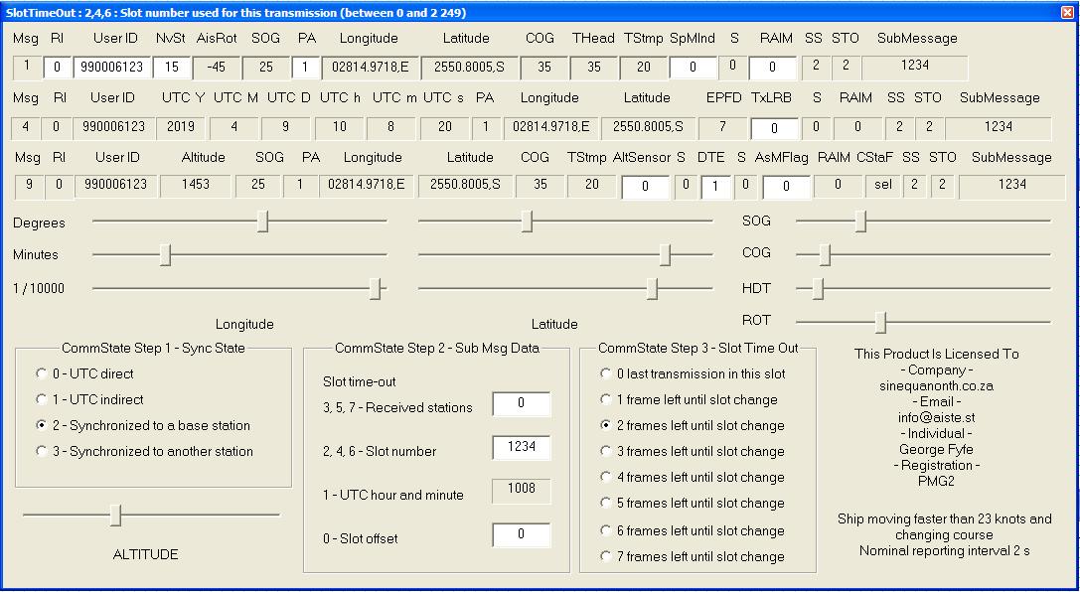Click the Msg 1 User ID field
Image resolution: width=1080 pixels, height=592 pixels.
click(x=111, y=68)
